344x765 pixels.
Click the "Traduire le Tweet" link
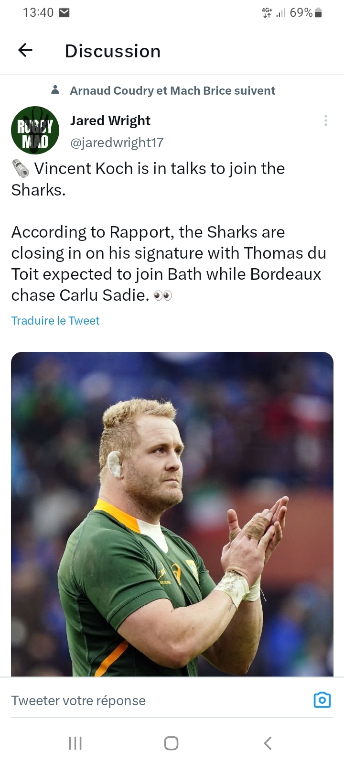[x=55, y=320]
